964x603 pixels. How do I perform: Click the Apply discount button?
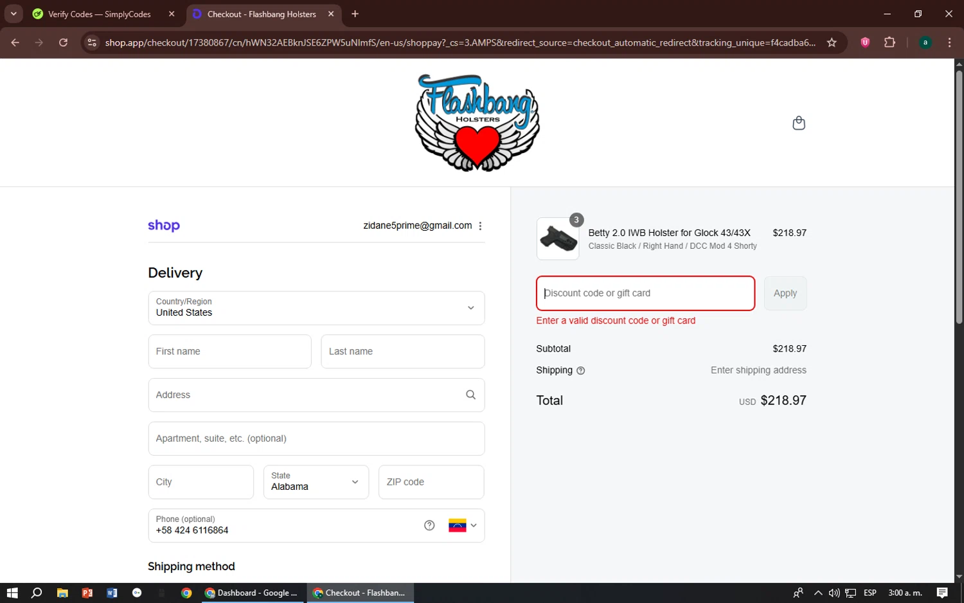click(785, 293)
